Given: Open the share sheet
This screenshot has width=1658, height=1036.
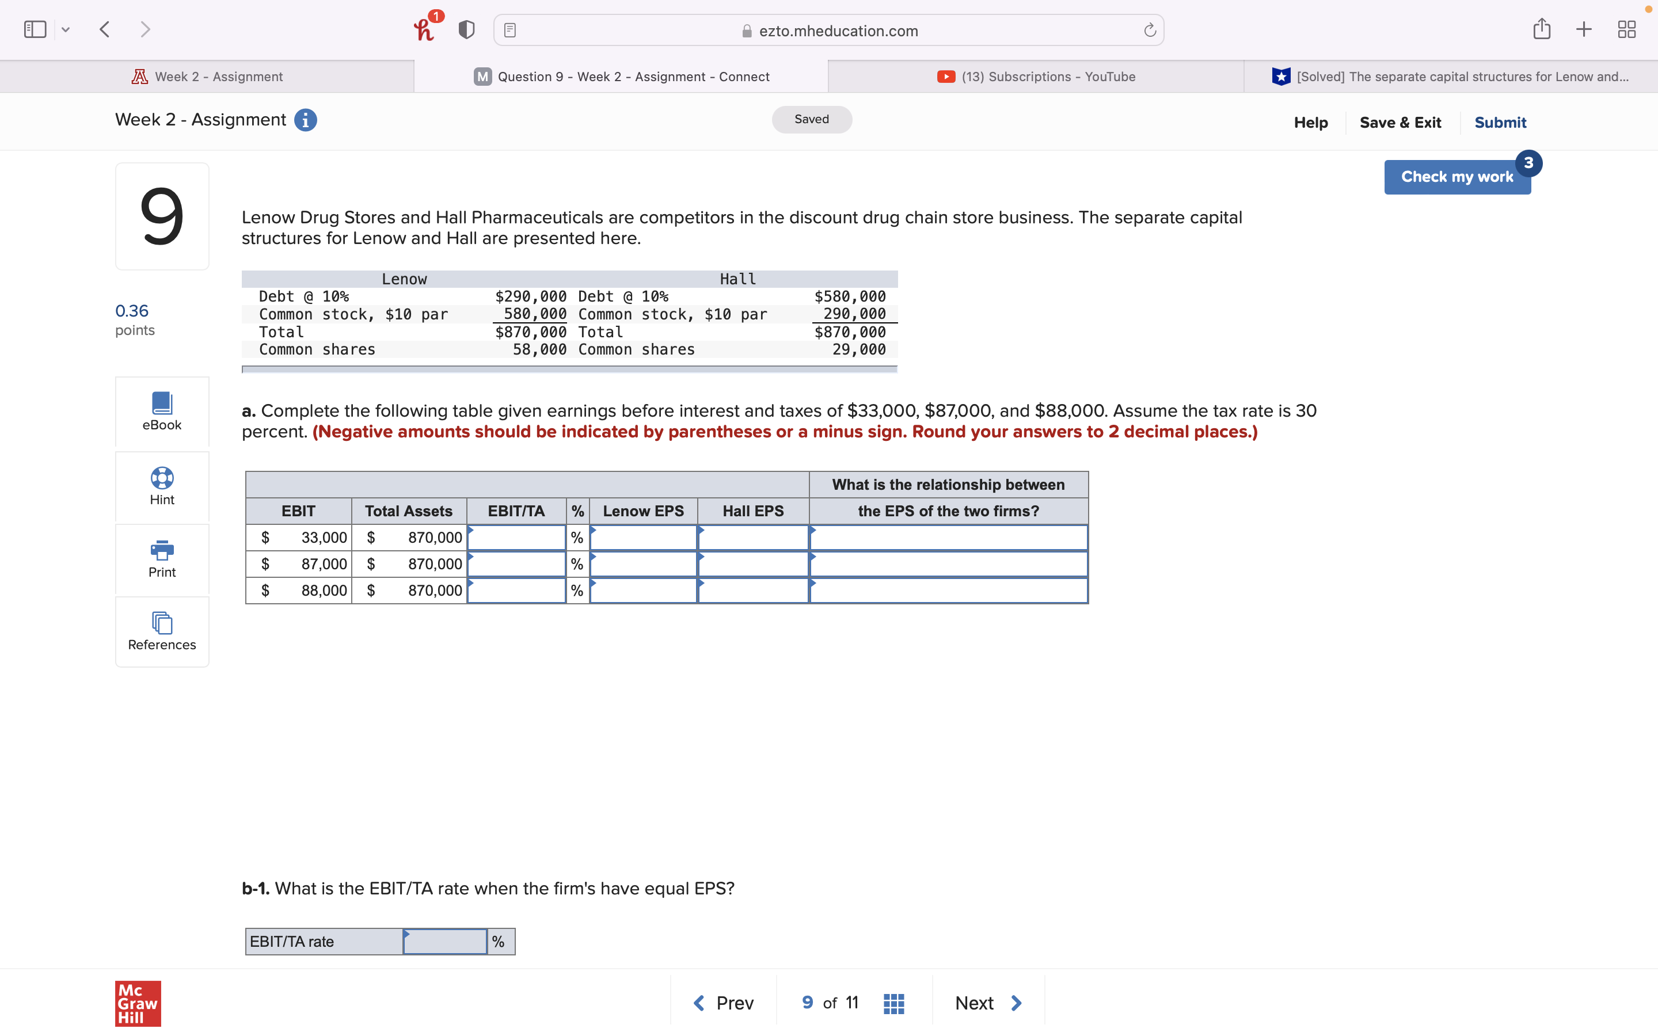Looking at the screenshot, I should (x=1542, y=29).
